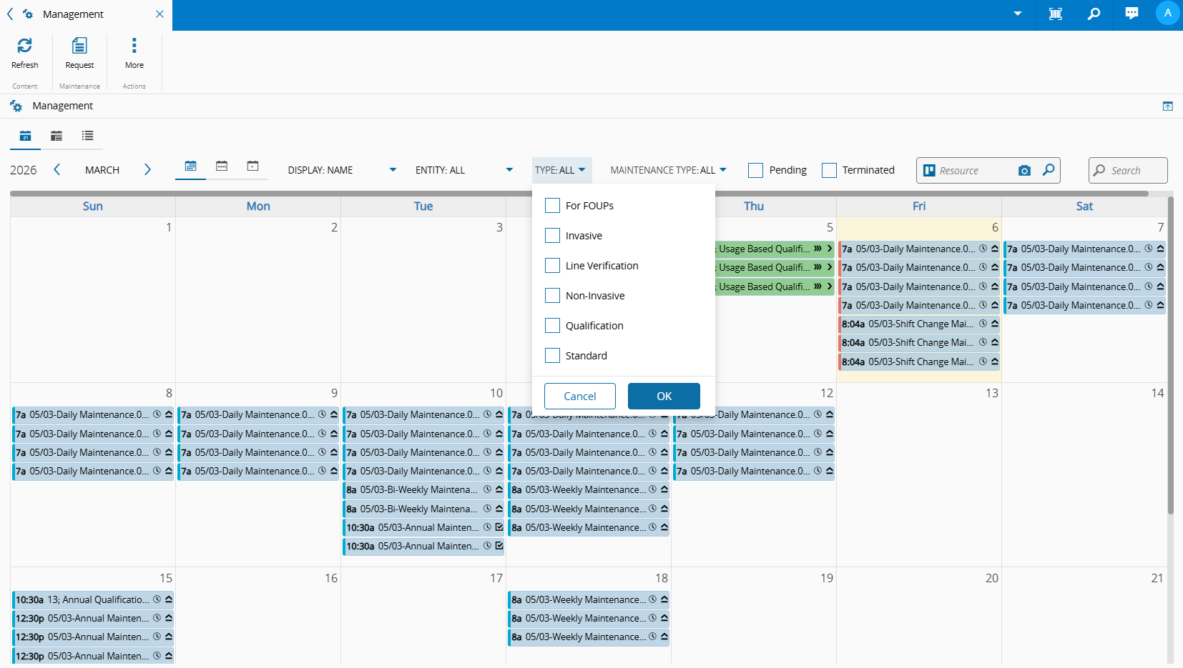Image resolution: width=1183 pixels, height=668 pixels.
Task: Open global search magnifier in header
Action: pos(1094,14)
